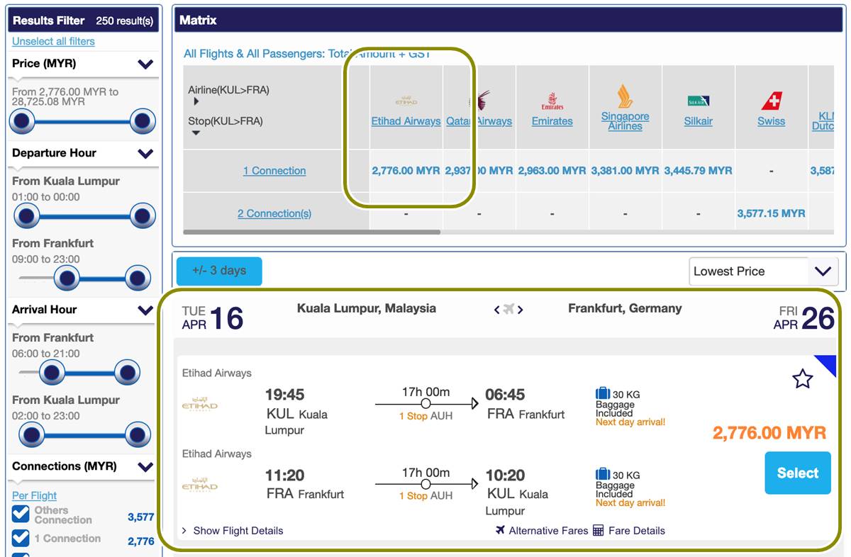Image resolution: width=851 pixels, height=557 pixels.
Task: Collapse the Arrival Hour filter section
Action: coord(145,310)
